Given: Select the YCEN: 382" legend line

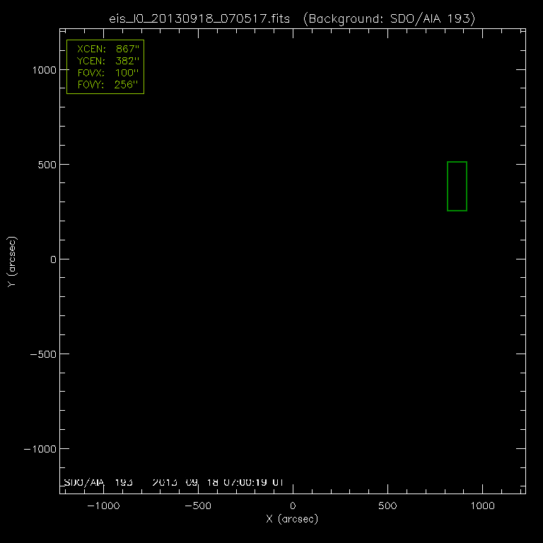Looking at the screenshot, I should (105, 62).
